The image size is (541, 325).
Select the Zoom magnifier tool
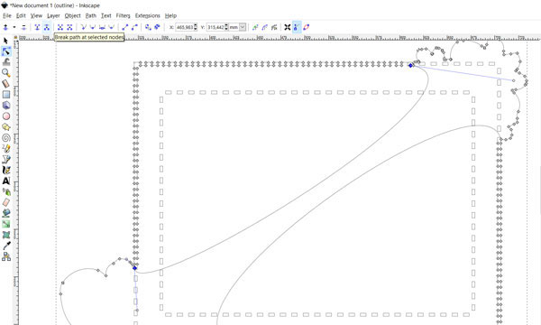tap(6, 73)
